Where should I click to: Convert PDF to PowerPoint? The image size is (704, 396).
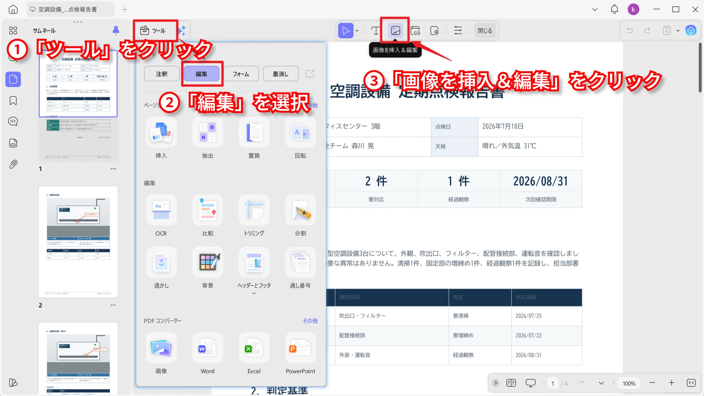(301, 354)
